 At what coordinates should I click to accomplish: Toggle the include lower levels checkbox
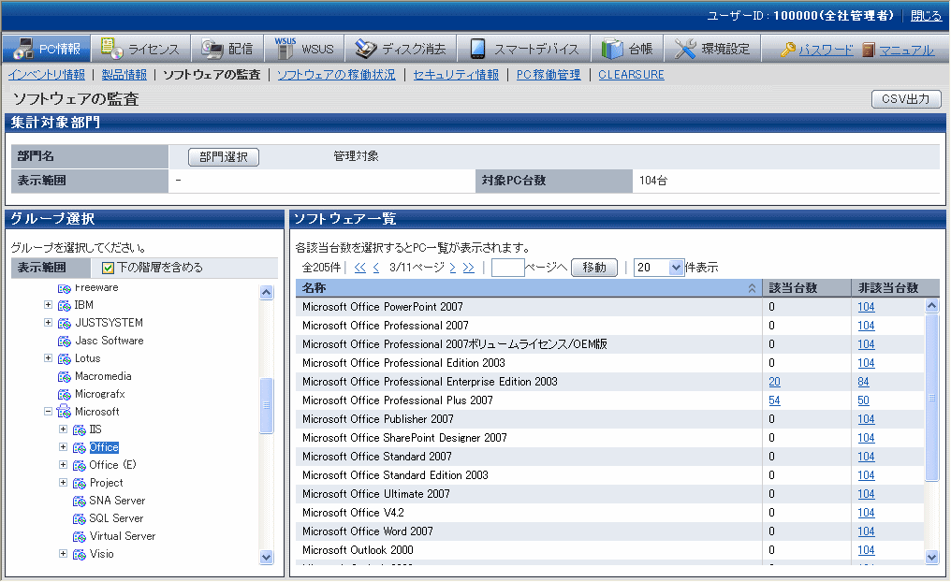[108, 268]
